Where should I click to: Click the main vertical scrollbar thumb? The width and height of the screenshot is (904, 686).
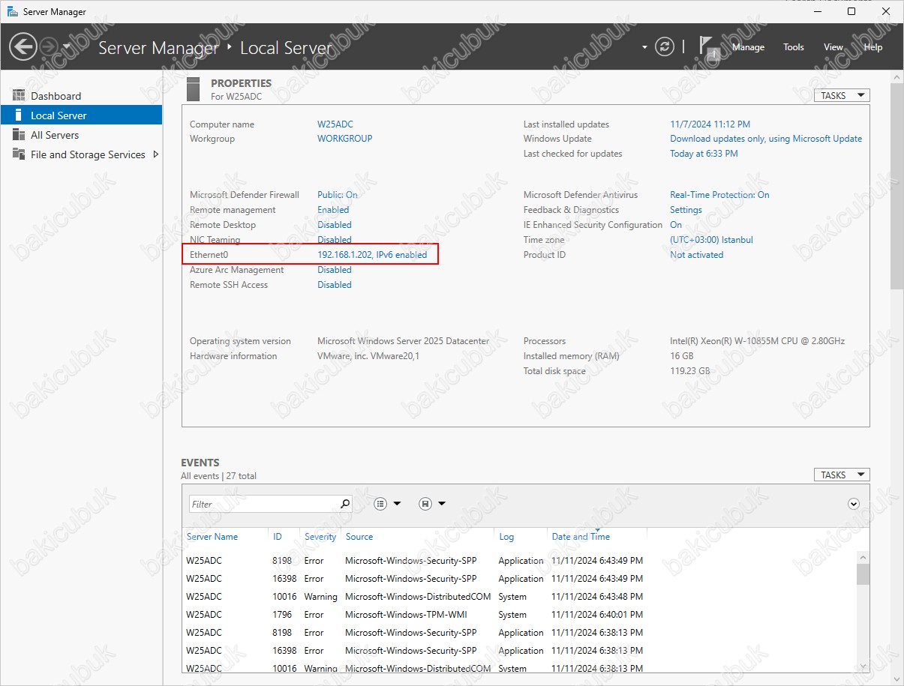(896, 186)
